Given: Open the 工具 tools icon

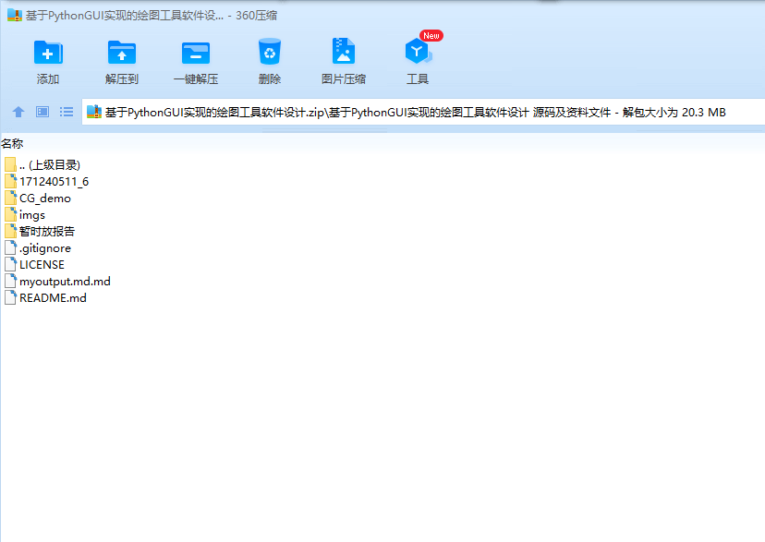Looking at the screenshot, I should (418, 51).
